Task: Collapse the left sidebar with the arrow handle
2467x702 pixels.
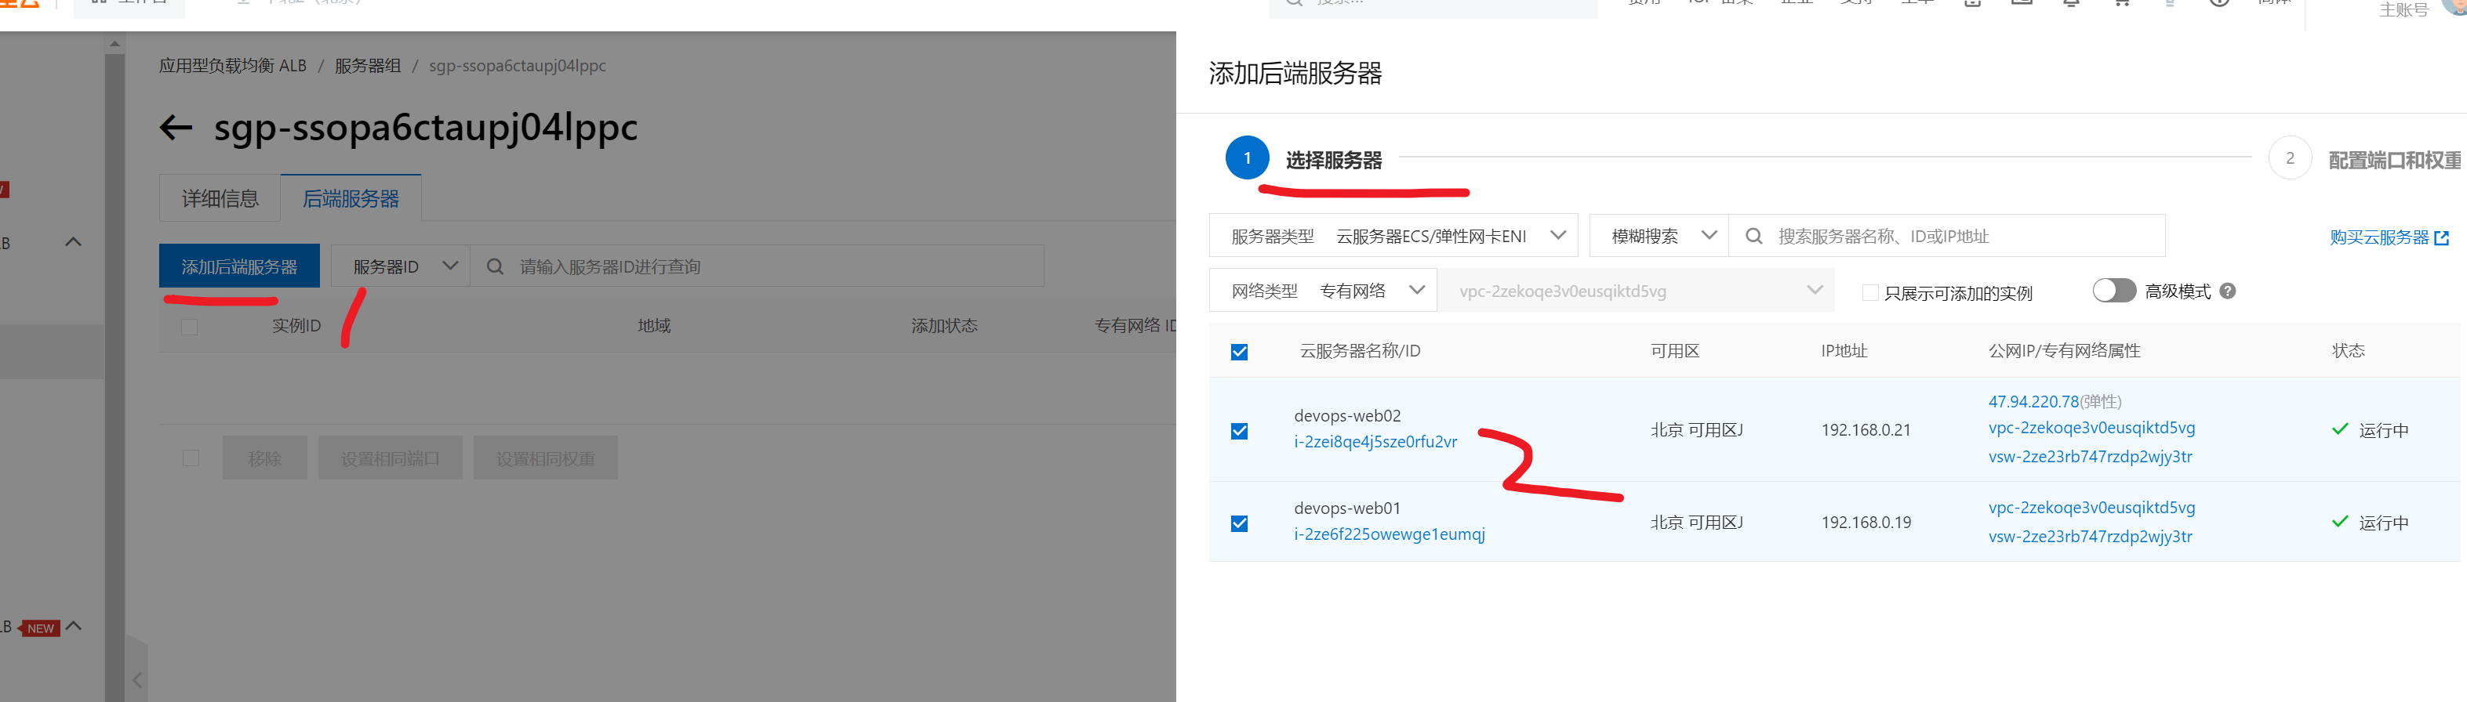Action: coord(137,679)
